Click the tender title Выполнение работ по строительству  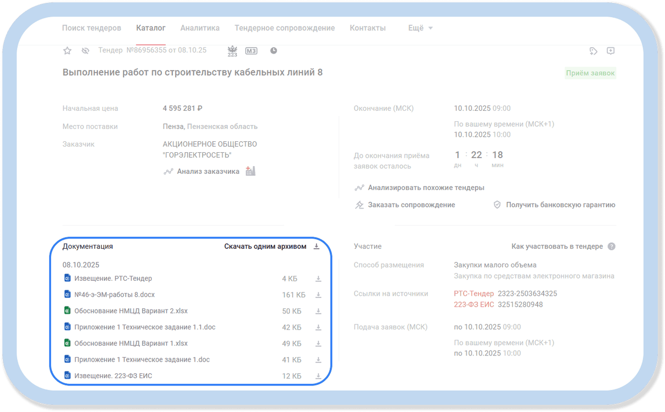click(192, 73)
